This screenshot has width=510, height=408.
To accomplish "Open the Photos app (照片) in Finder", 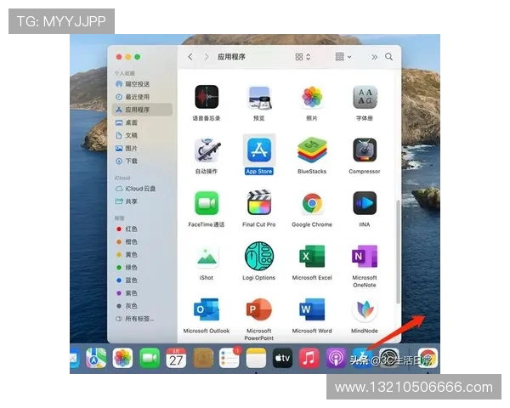I will pos(312,97).
